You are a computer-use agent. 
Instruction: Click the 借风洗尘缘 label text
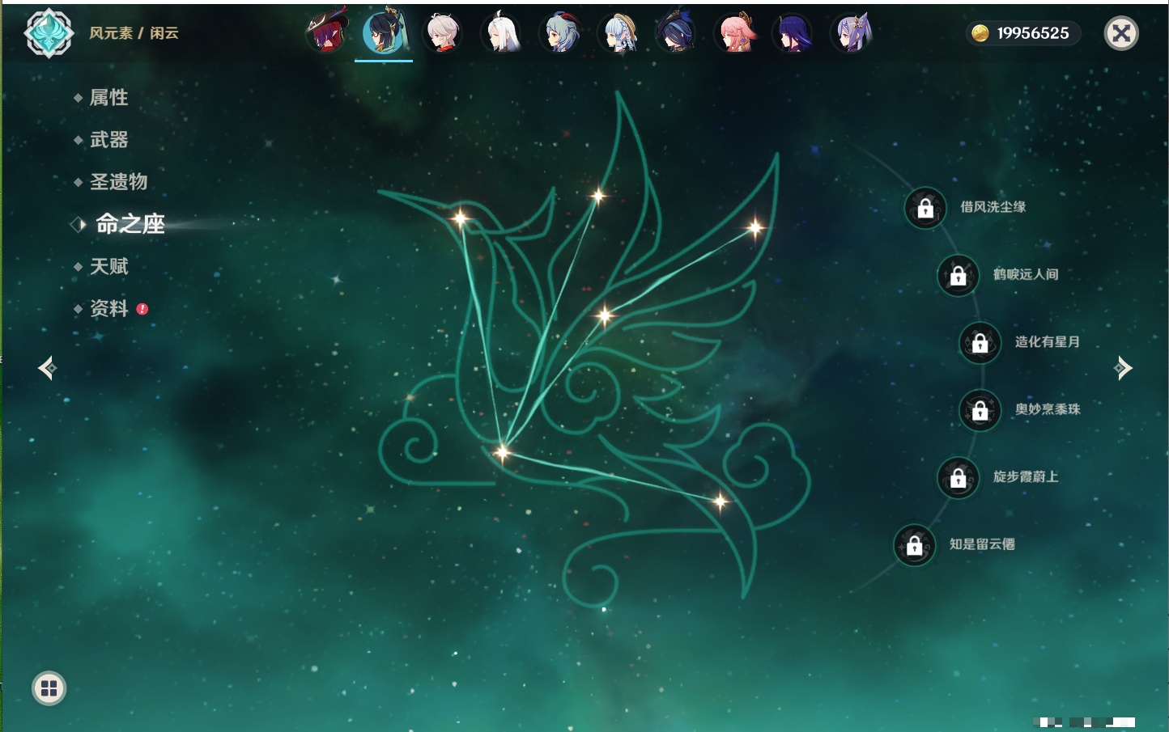point(993,207)
